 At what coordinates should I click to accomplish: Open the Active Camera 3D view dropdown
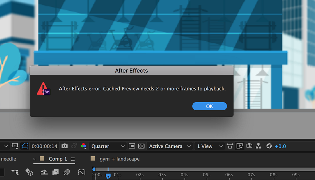pyautogui.click(x=170, y=146)
